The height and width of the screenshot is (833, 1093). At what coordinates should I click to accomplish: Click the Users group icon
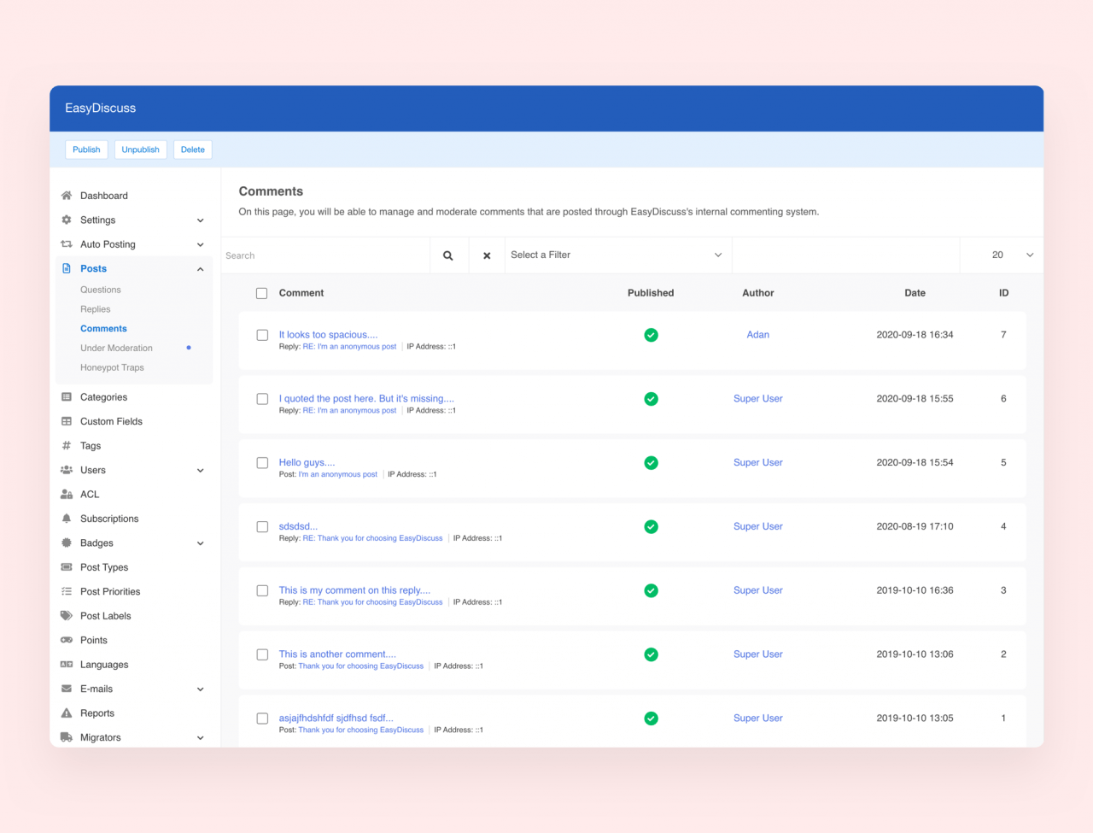coord(67,470)
